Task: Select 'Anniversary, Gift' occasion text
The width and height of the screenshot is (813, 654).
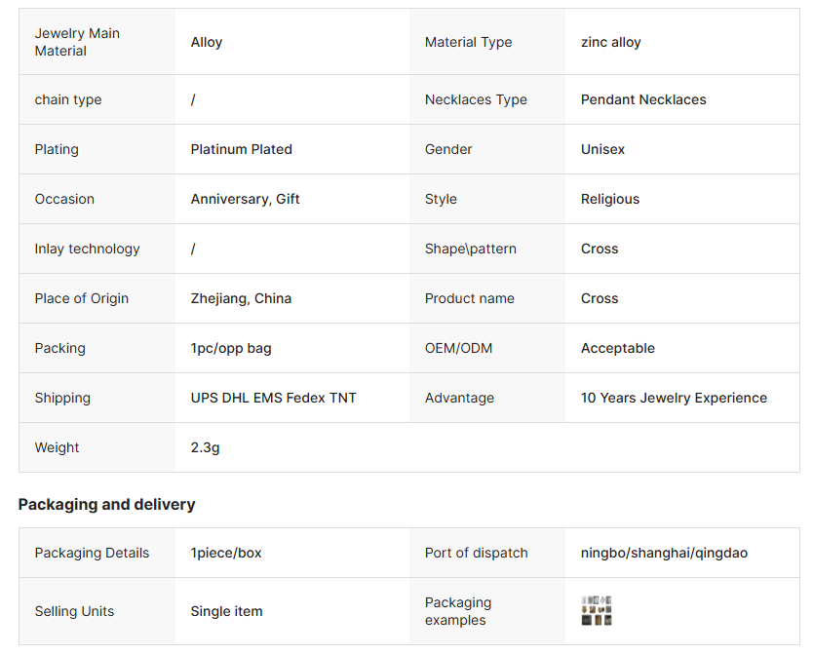Action: point(245,199)
